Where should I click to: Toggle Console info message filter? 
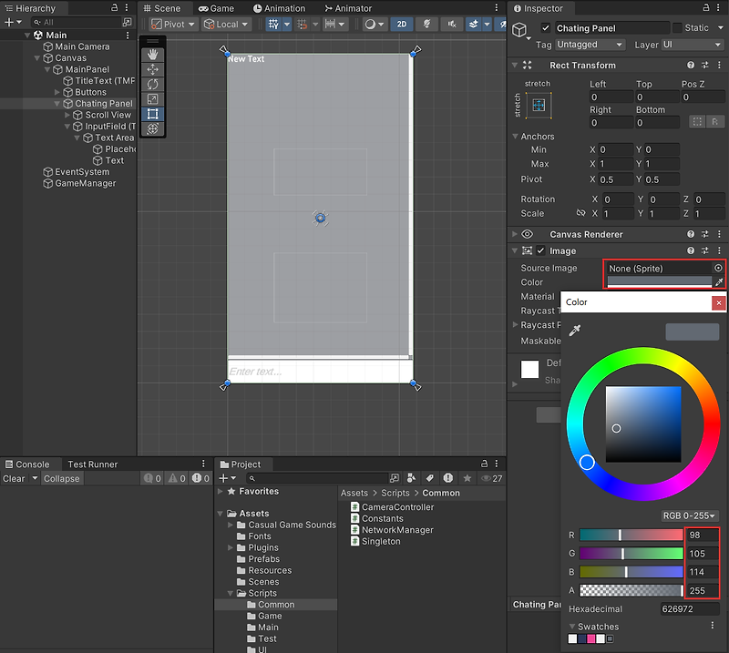pyautogui.click(x=152, y=478)
